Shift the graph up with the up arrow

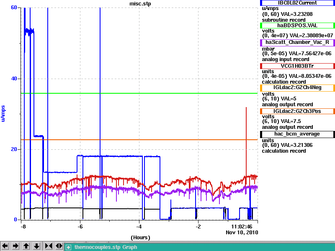26,246
